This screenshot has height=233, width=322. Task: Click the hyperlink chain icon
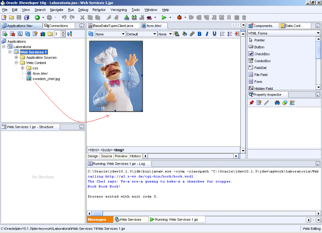192,34
